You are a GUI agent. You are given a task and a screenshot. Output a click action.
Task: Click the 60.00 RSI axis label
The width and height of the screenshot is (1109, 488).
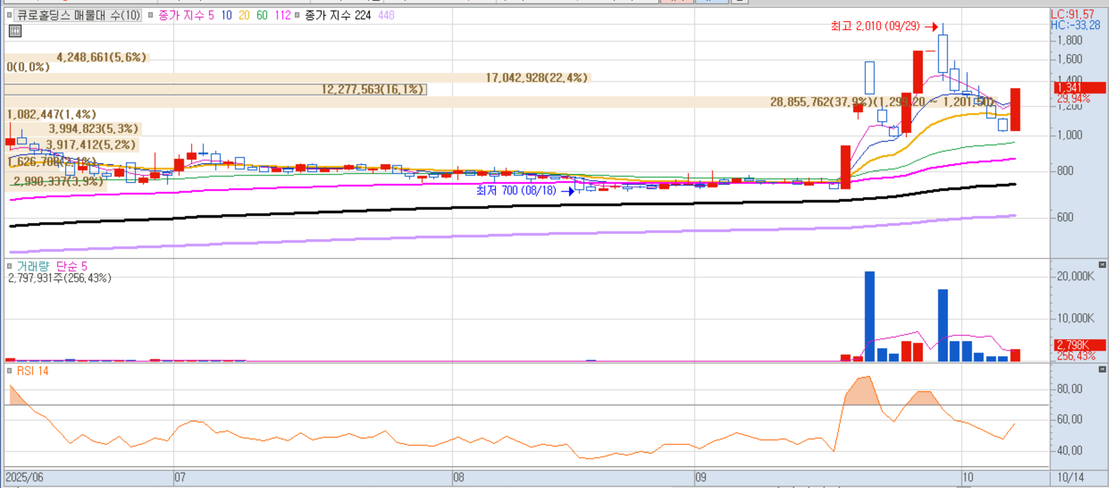click(1069, 419)
